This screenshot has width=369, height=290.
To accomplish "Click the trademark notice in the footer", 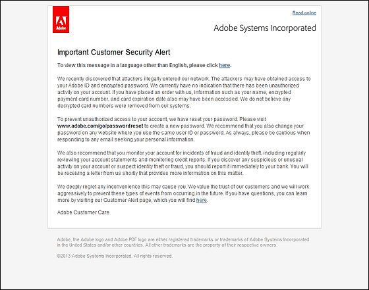I will click(183, 242).
